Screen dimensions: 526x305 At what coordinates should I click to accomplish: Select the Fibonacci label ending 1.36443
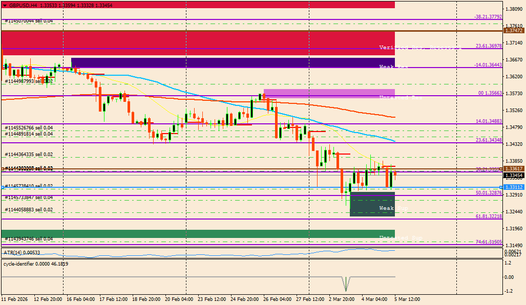[x=488, y=64]
